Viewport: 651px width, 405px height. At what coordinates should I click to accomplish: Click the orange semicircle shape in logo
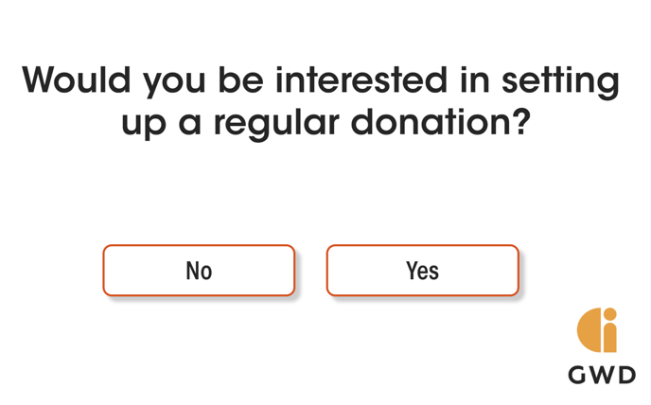pyautogui.click(x=589, y=330)
